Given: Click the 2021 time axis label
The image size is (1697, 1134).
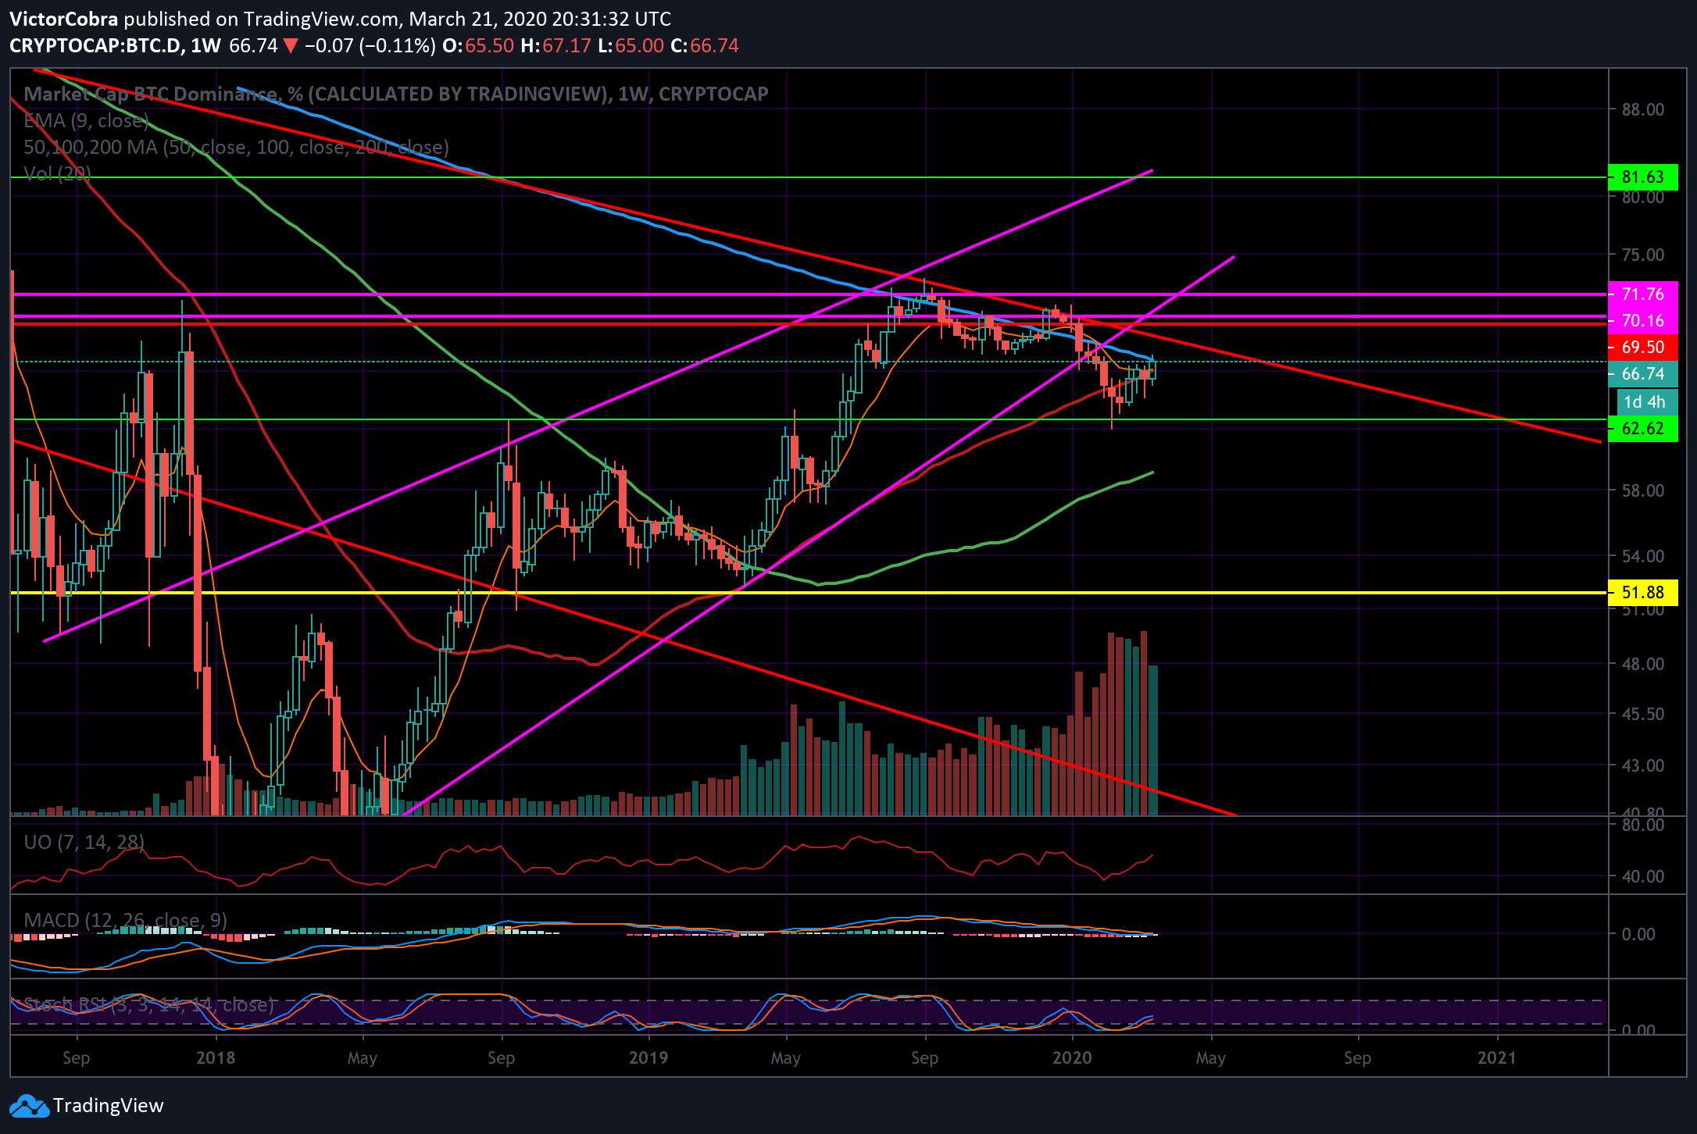Looking at the screenshot, I should [x=1498, y=1057].
